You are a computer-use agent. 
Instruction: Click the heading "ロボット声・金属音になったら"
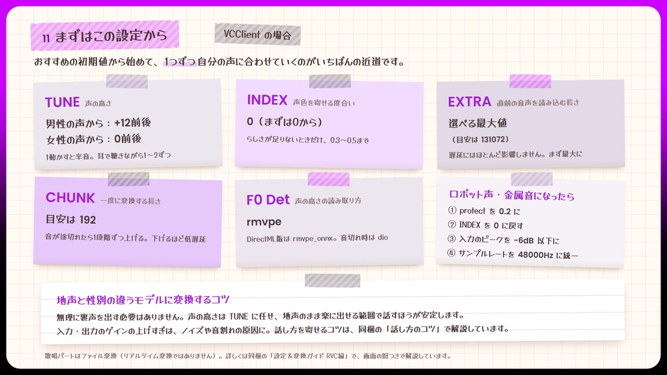coord(511,195)
